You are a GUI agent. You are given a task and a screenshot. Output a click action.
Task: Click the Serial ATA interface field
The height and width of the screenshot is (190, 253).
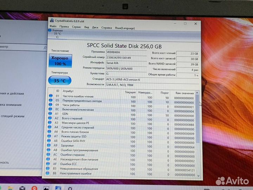126,63
